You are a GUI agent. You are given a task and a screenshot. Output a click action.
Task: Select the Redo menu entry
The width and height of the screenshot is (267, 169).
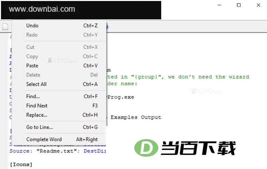(62, 35)
